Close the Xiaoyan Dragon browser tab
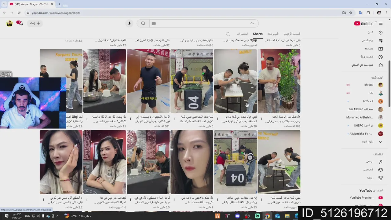Viewport: 391px width, 220px height. tap(52, 5)
